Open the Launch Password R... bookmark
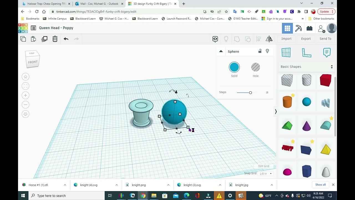Image resolution: width=355 pixels, height=200 pixels. (x=176, y=19)
